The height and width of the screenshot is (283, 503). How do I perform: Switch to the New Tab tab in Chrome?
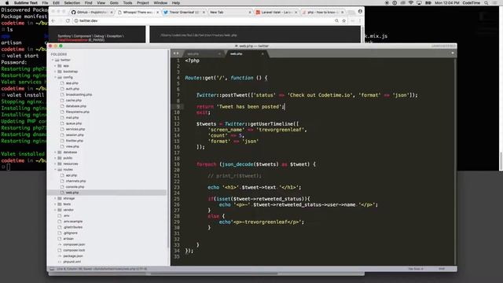tap(229, 13)
